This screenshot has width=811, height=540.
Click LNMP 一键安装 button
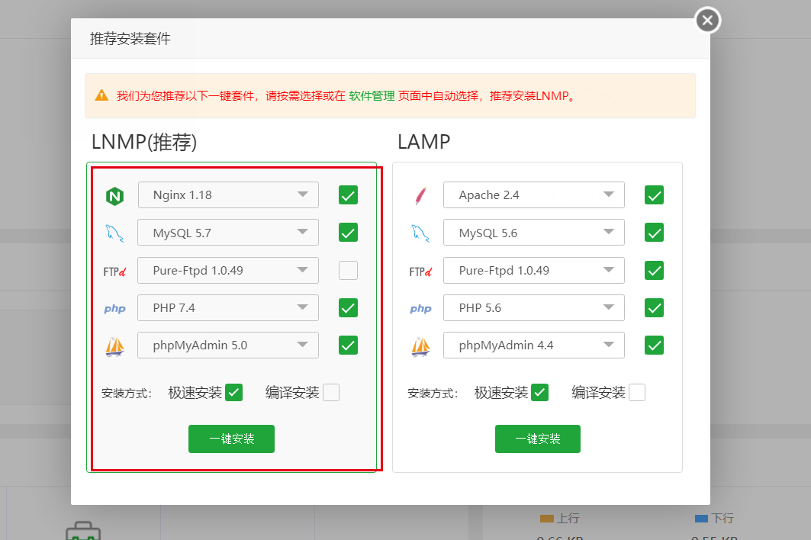[231, 439]
